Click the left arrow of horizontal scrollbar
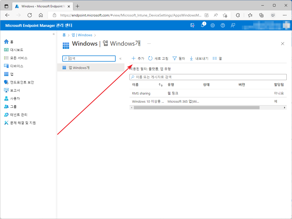 [x=132, y=108]
